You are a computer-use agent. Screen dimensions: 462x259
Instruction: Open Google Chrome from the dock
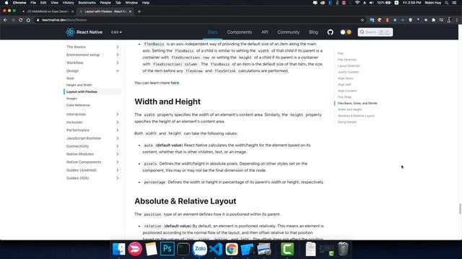point(232,249)
